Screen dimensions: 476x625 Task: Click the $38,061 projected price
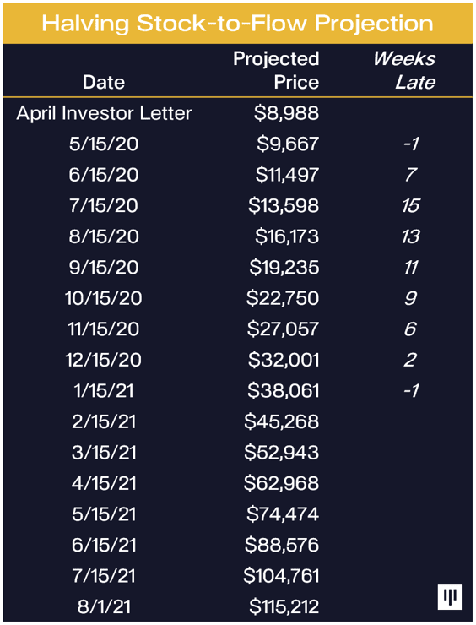tap(284, 390)
